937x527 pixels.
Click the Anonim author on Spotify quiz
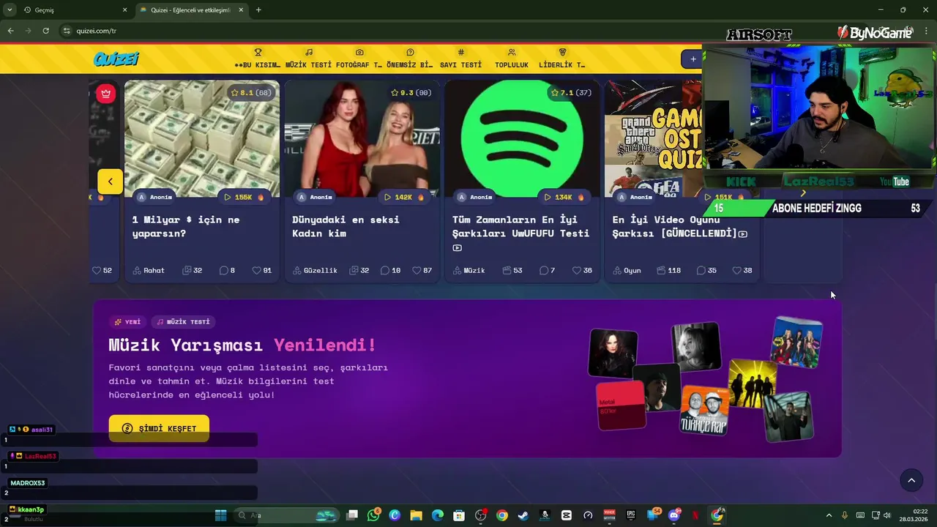coord(474,197)
